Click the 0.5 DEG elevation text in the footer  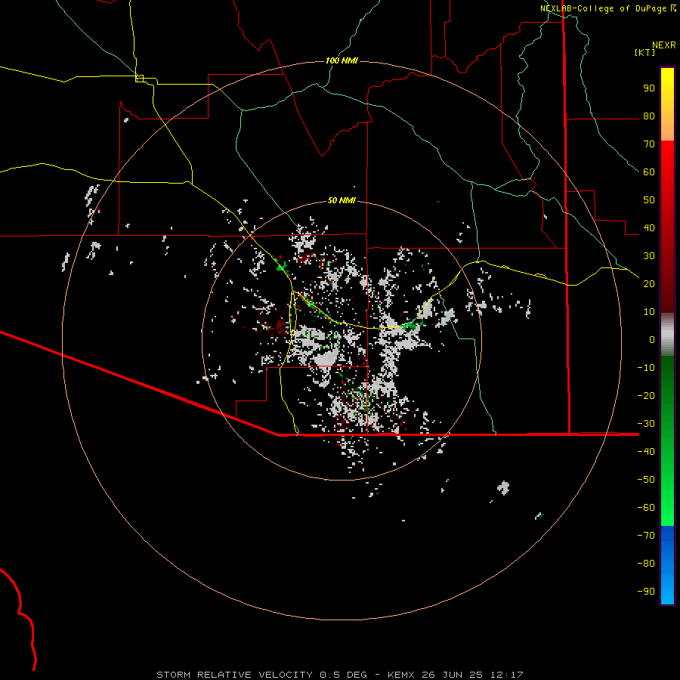coord(344,675)
